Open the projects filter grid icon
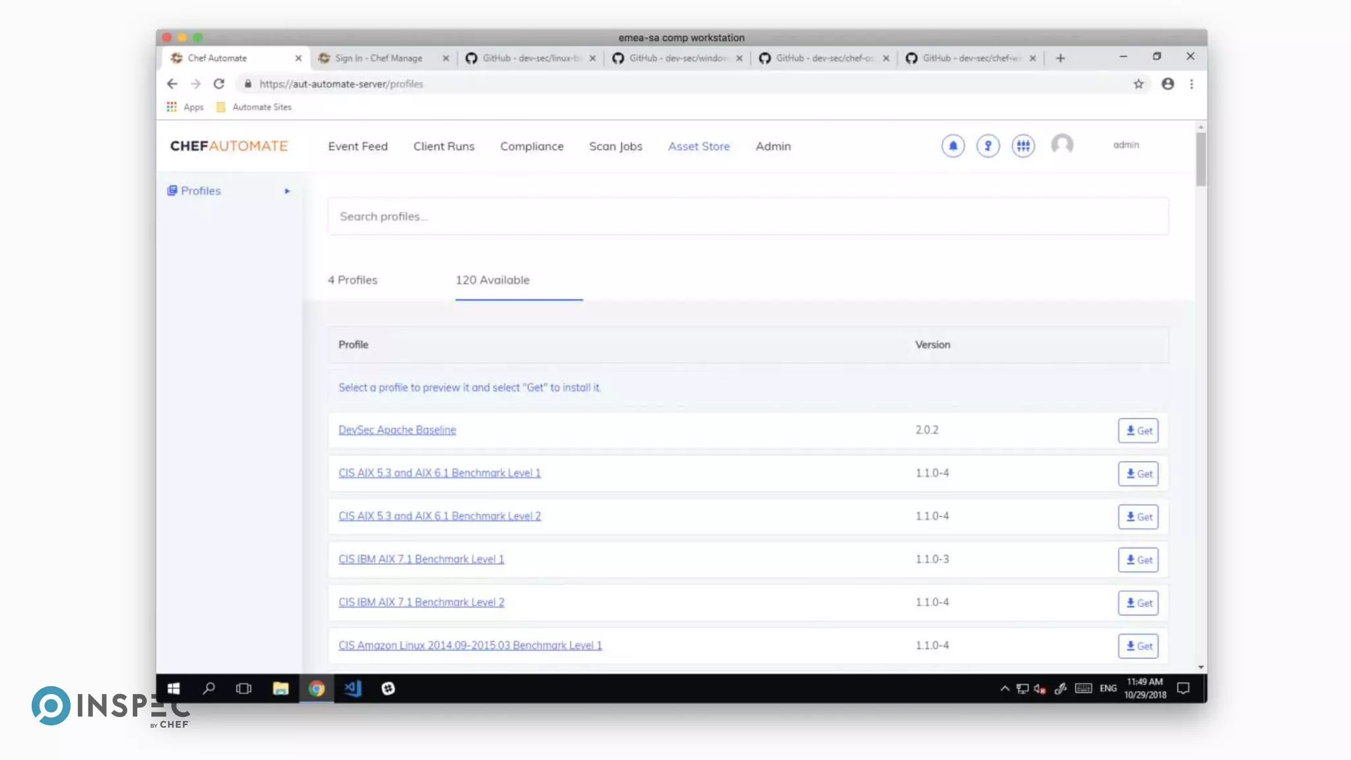Image resolution: width=1351 pixels, height=760 pixels. coord(1023,146)
